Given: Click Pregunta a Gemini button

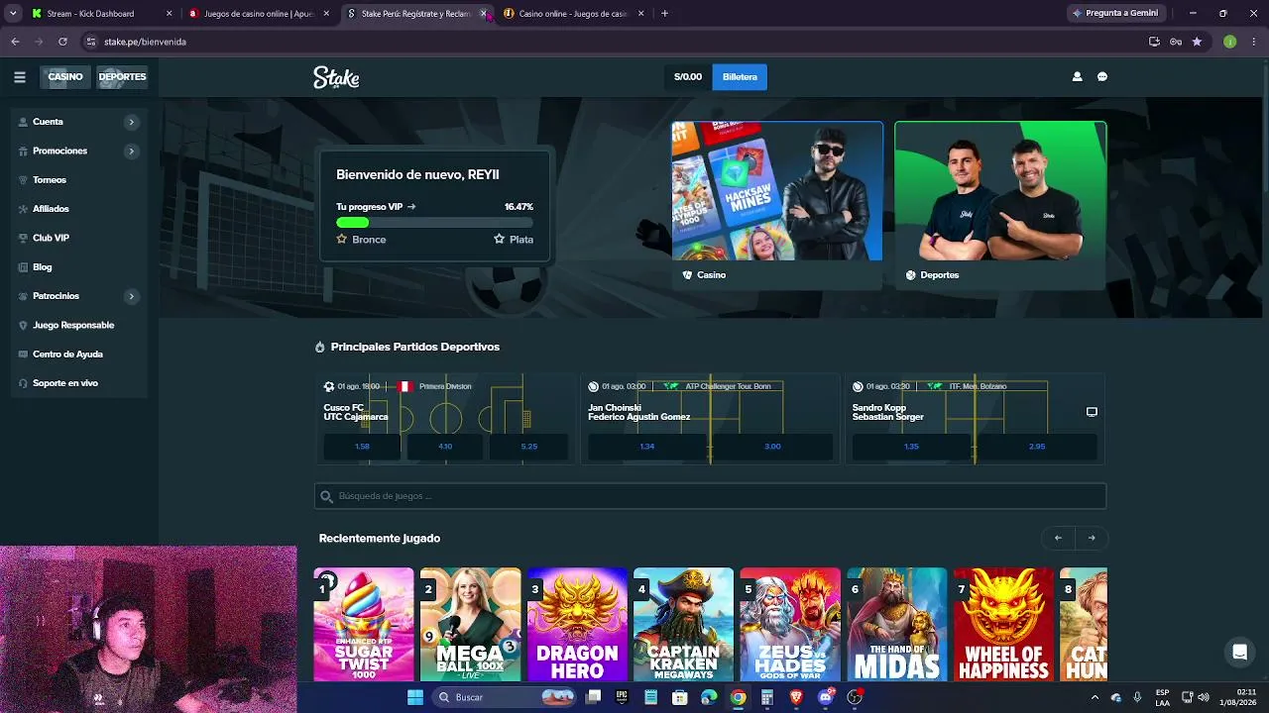Looking at the screenshot, I should (1115, 14).
